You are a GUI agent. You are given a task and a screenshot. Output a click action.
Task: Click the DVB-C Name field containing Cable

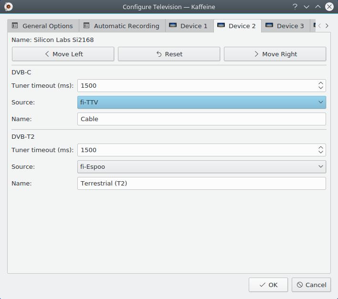pos(201,119)
